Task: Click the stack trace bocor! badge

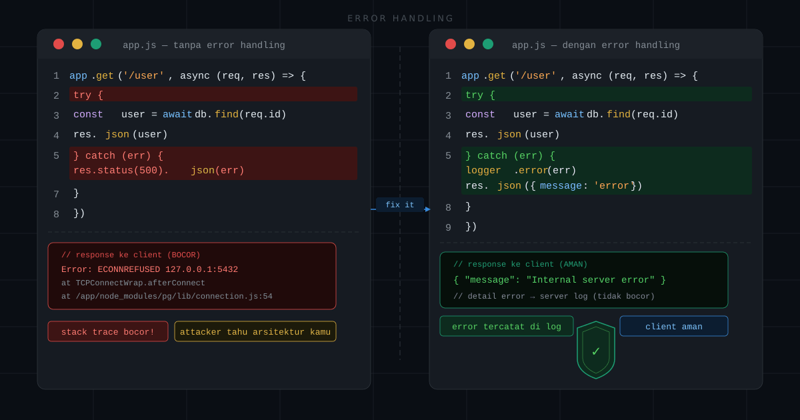Action: (108, 331)
